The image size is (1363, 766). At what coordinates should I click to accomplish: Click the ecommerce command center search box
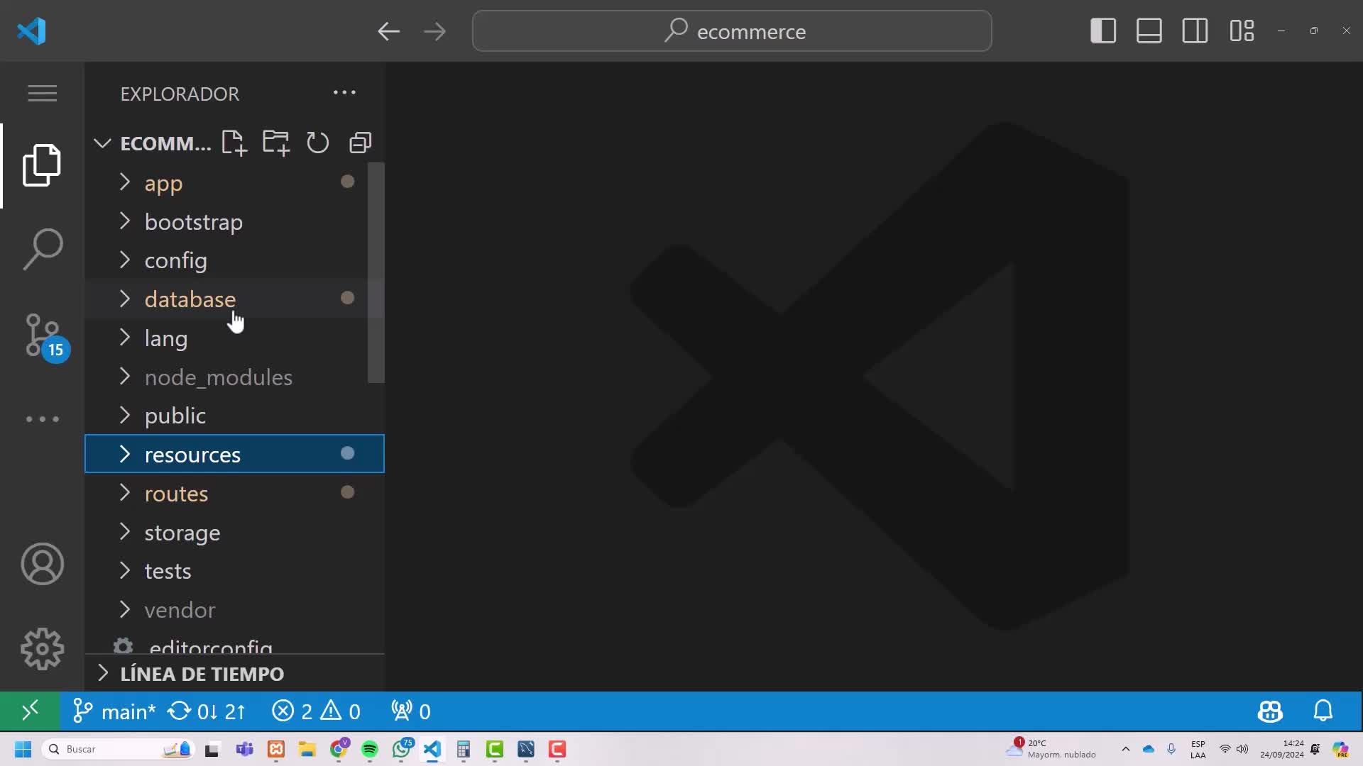(732, 31)
